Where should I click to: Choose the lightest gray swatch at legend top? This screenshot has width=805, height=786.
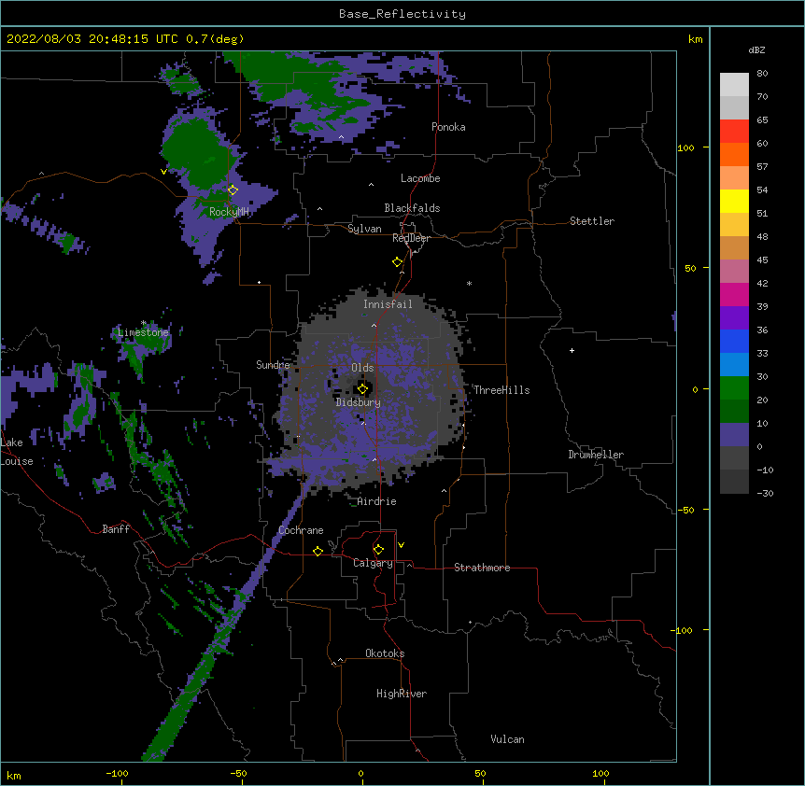tap(734, 85)
